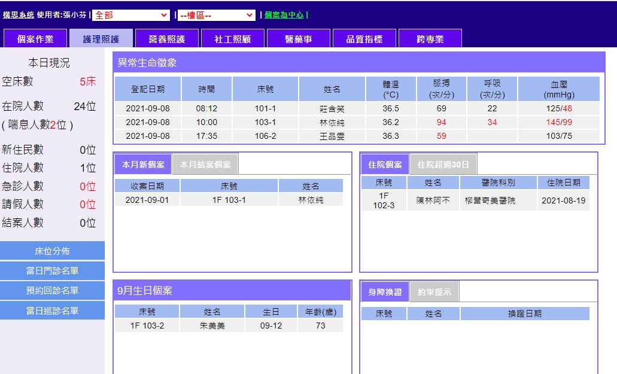This screenshot has width=617, height=374.
Task: Select the 約束提示 tab
Action: [434, 292]
